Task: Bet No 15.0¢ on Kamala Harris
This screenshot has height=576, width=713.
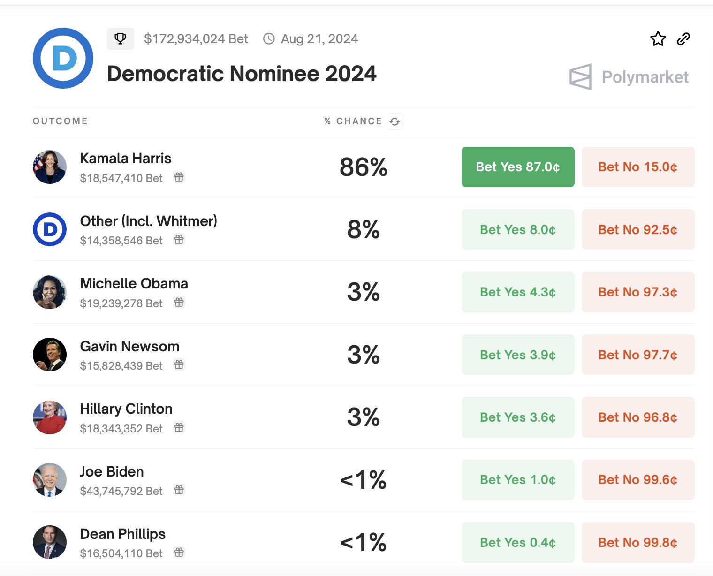Action: point(638,167)
